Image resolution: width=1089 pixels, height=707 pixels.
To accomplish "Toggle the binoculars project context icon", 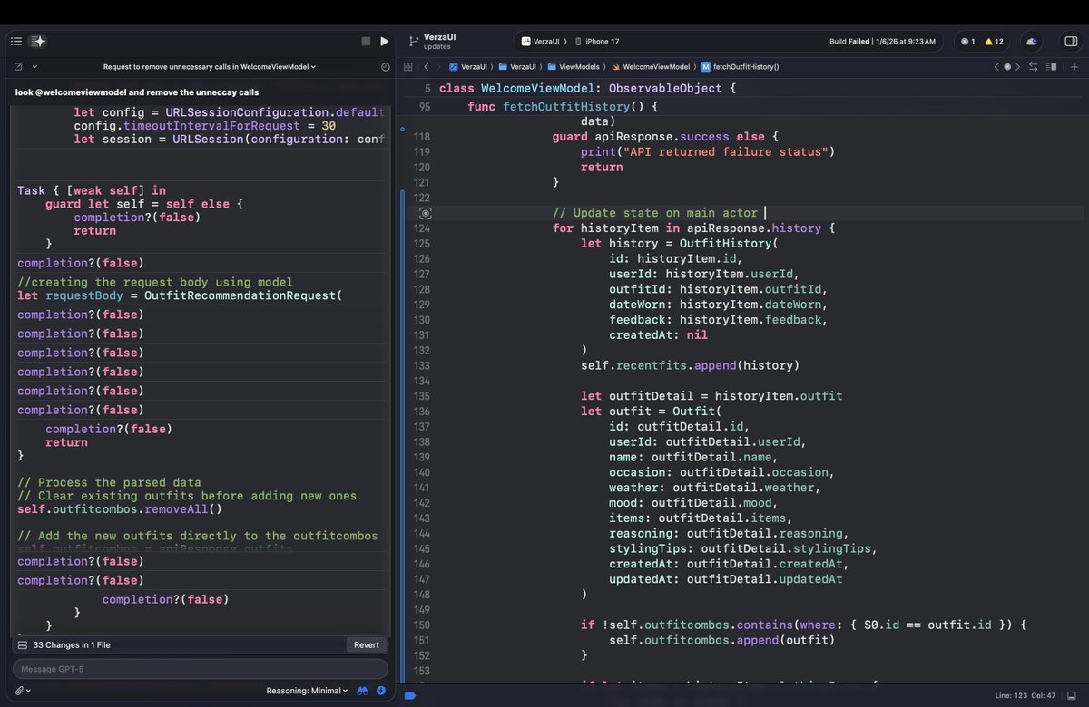I will (362, 691).
